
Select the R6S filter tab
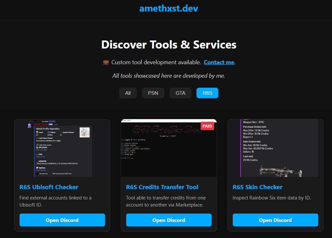(x=207, y=93)
